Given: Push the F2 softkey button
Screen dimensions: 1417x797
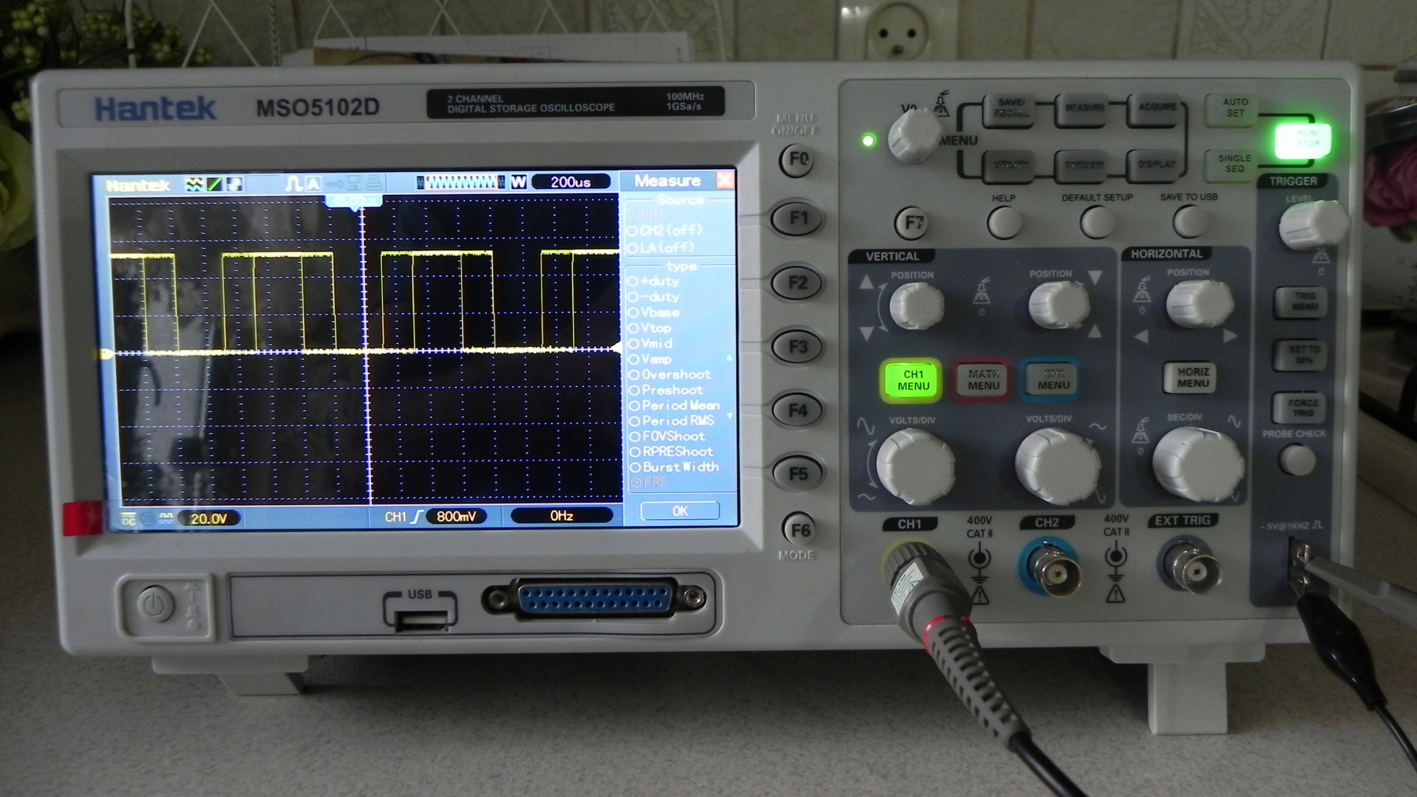Looking at the screenshot, I should pyautogui.click(x=798, y=283).
